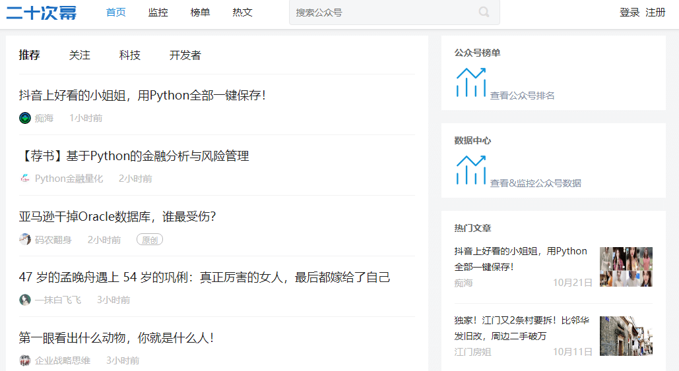Go to 监控 in top navigation

158,13
